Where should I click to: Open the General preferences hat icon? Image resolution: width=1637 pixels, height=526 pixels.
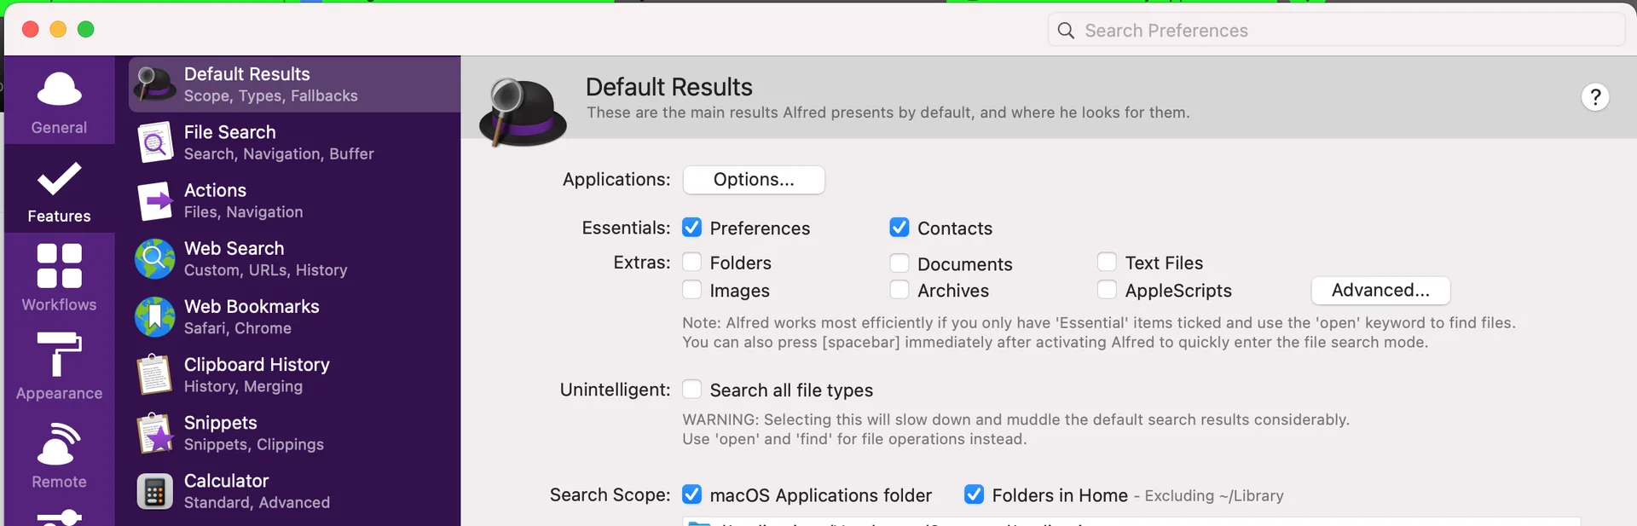click(59, 89)
